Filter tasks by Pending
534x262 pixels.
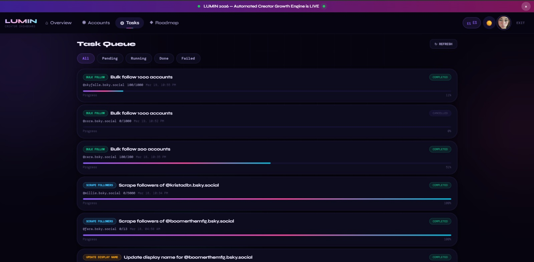pyautogui.click(x=110, y=58)
